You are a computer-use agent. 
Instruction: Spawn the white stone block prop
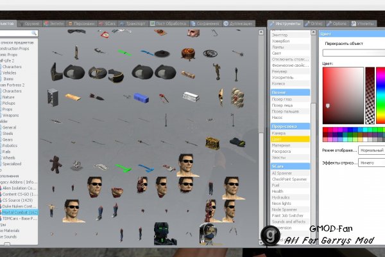pos(191,96)
